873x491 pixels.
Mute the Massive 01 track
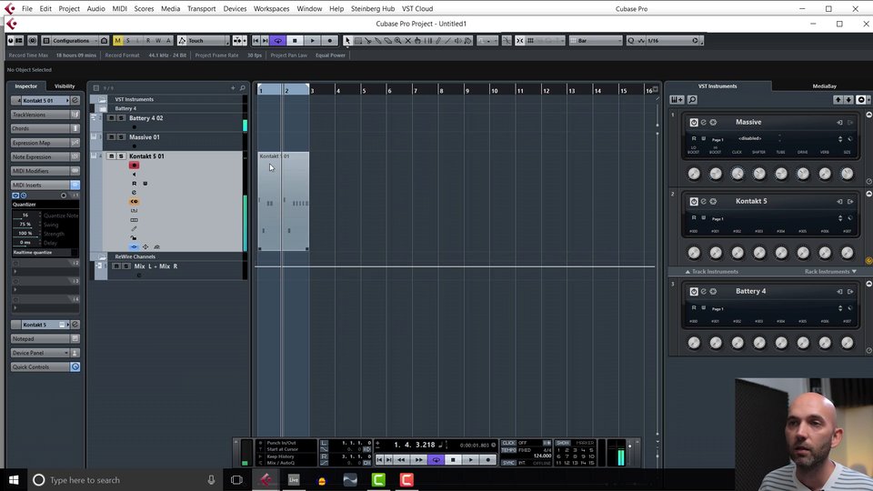(x=111, y=137)
